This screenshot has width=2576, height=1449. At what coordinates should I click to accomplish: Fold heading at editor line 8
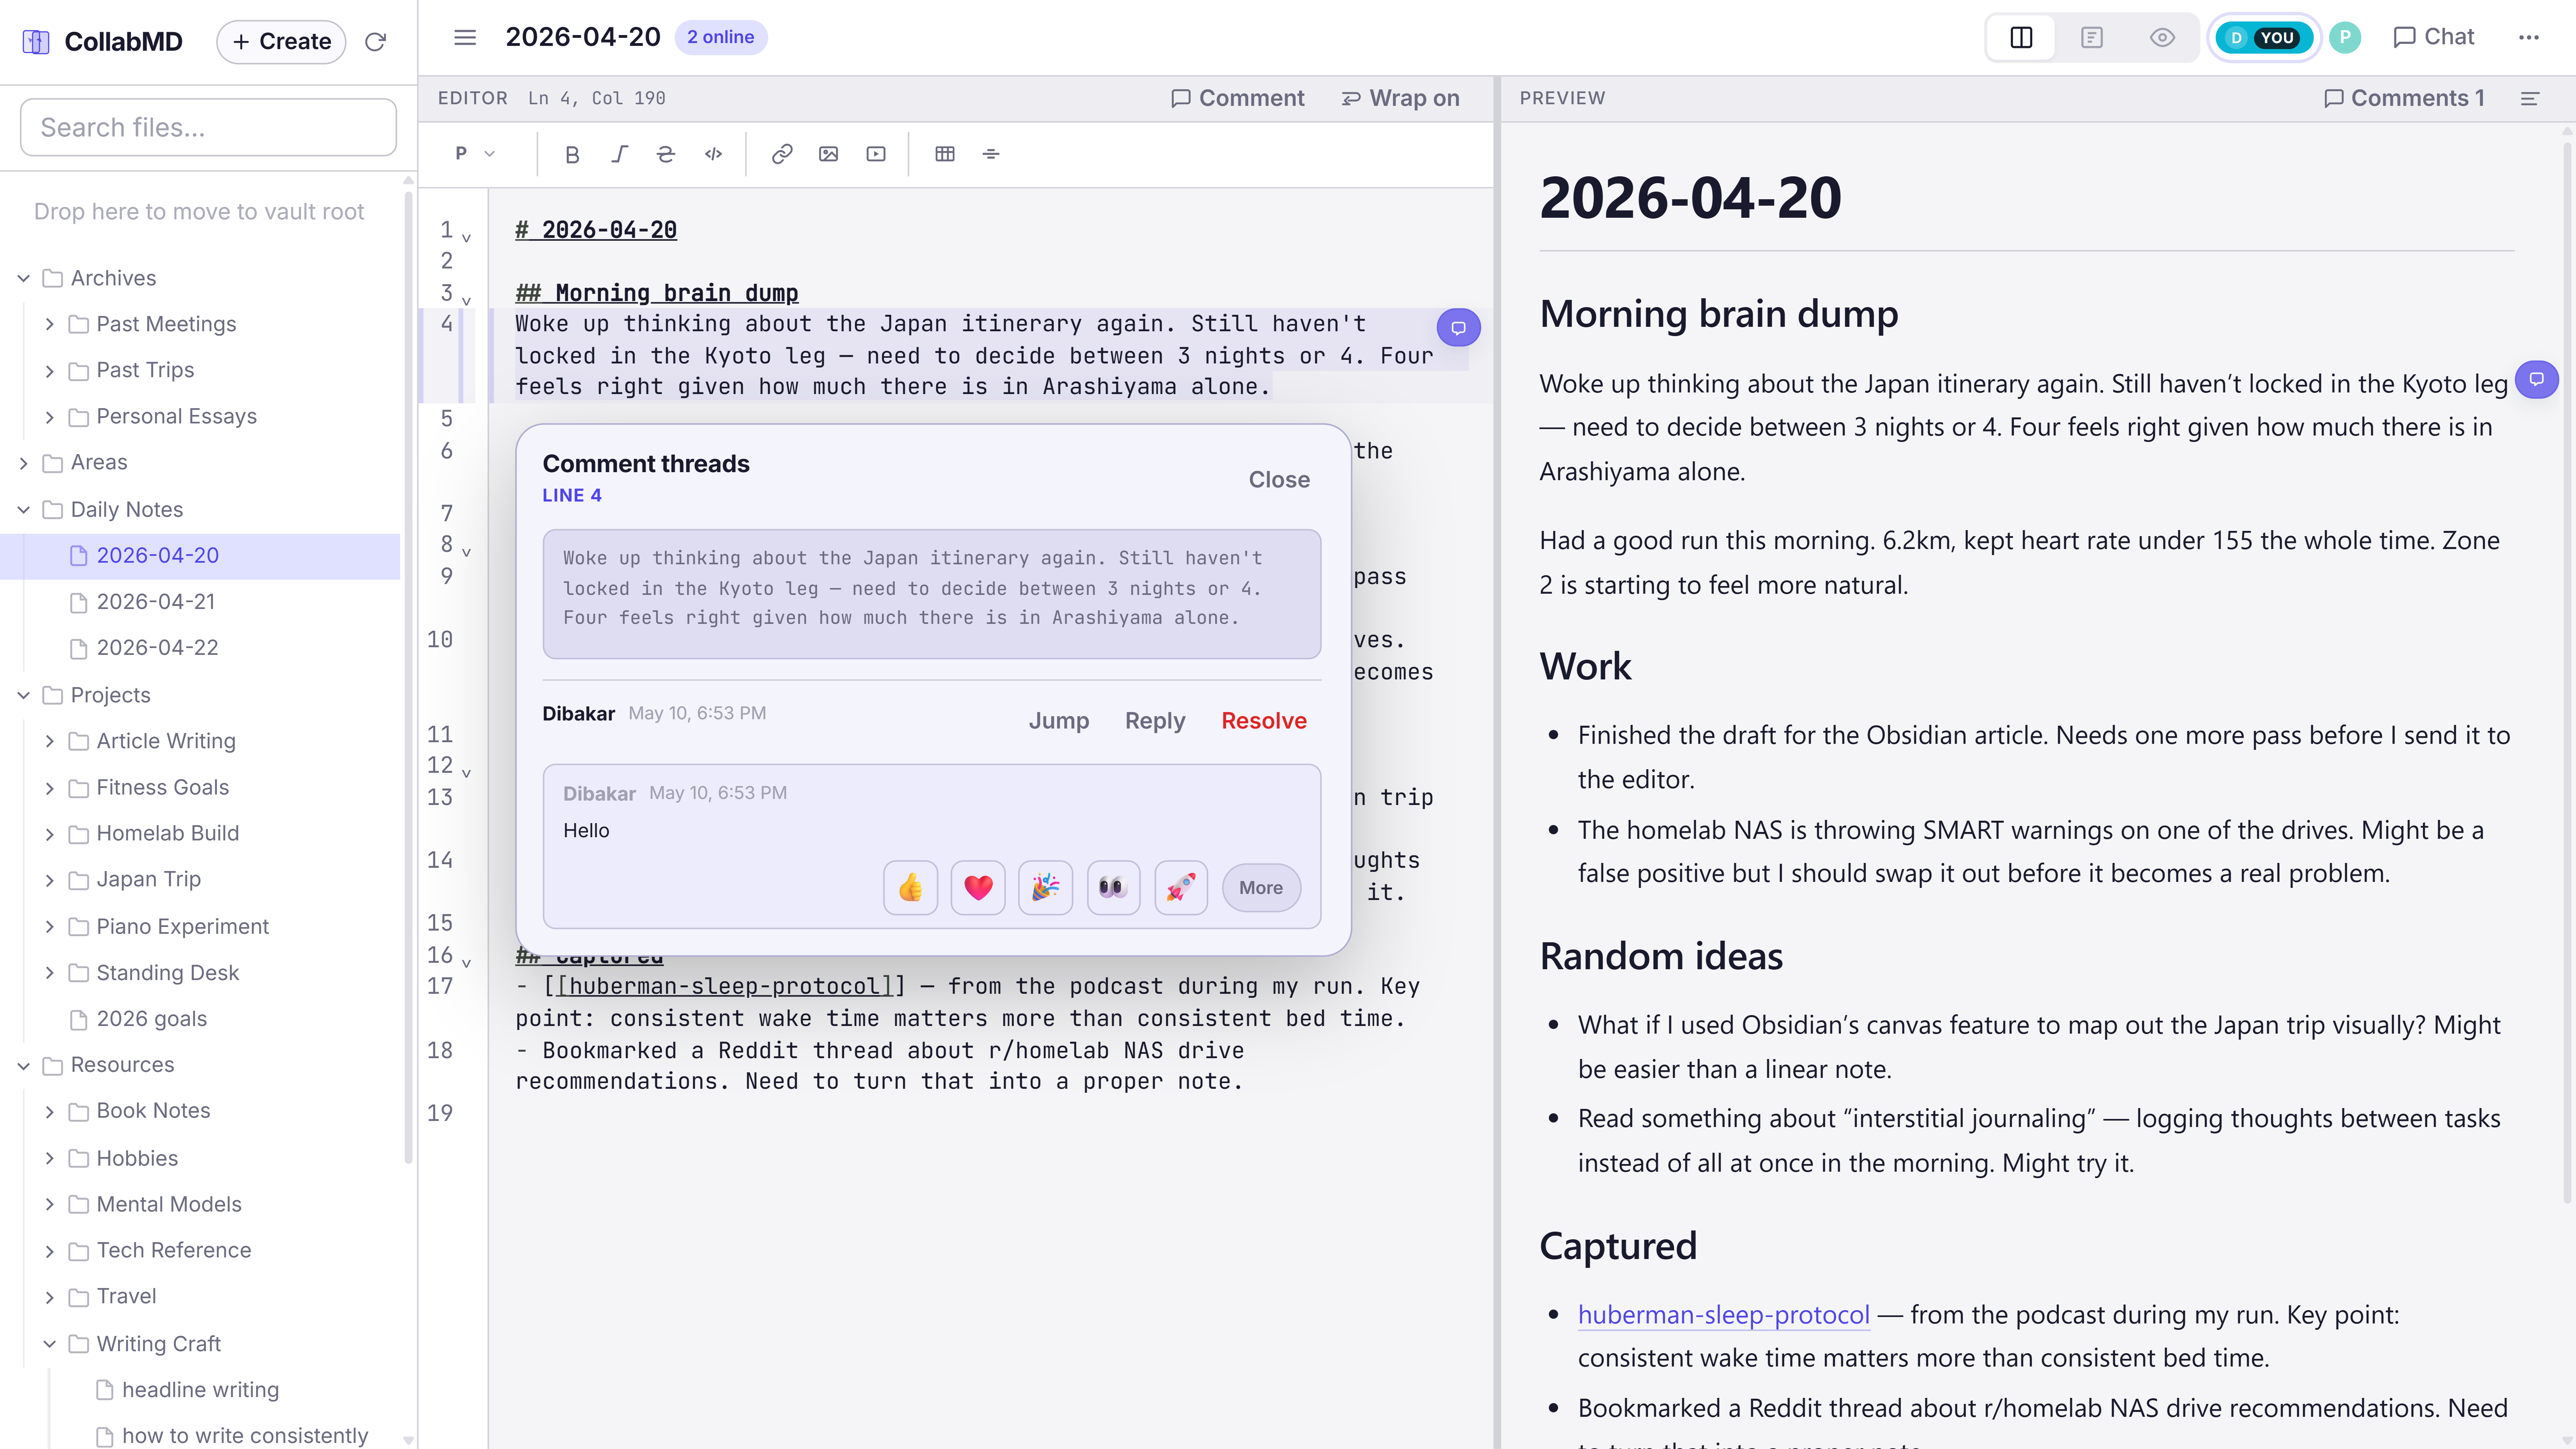466,551
